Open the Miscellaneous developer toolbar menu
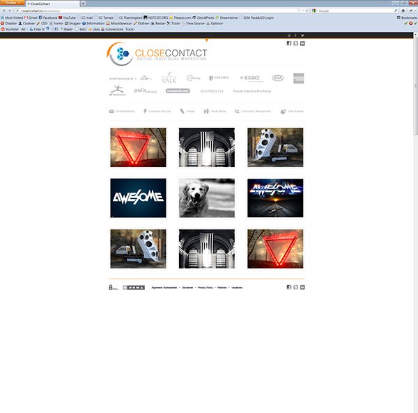 [119, 24]
